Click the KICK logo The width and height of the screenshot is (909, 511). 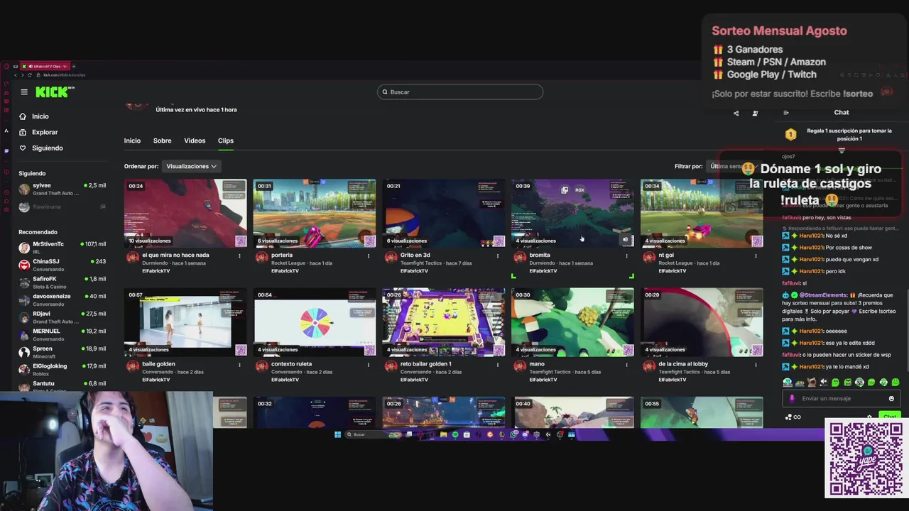click(x=55, y=92)
